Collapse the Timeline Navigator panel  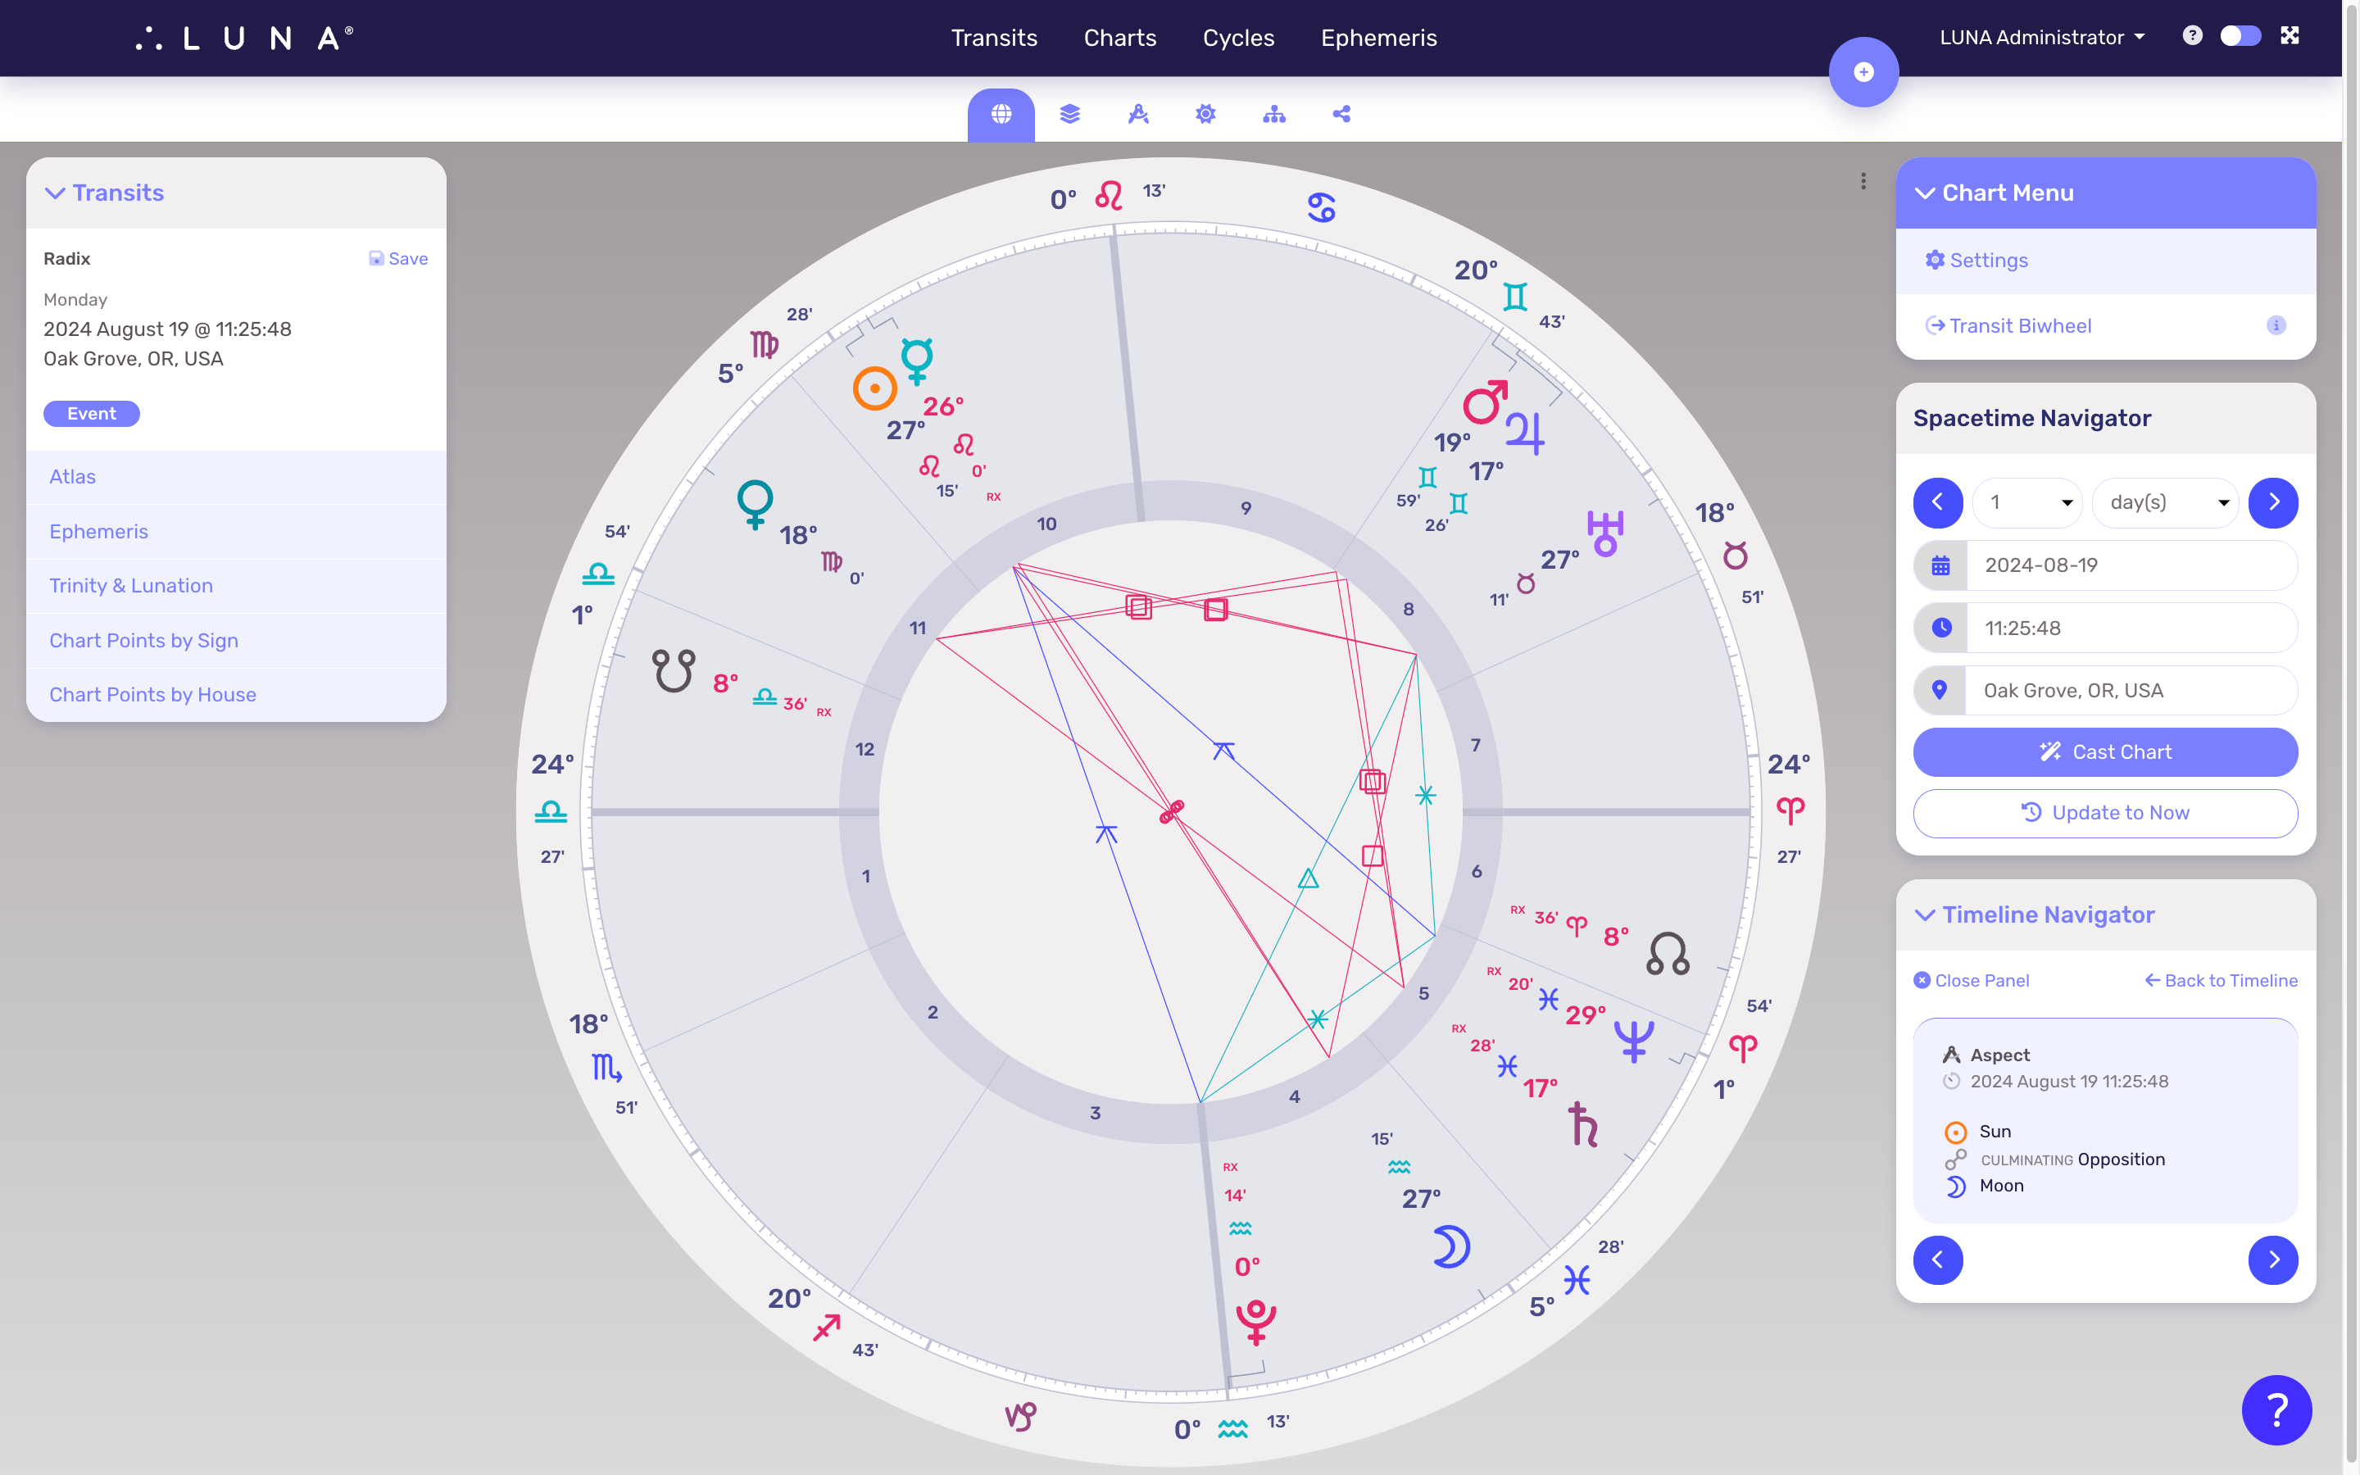coord(1925,915)
